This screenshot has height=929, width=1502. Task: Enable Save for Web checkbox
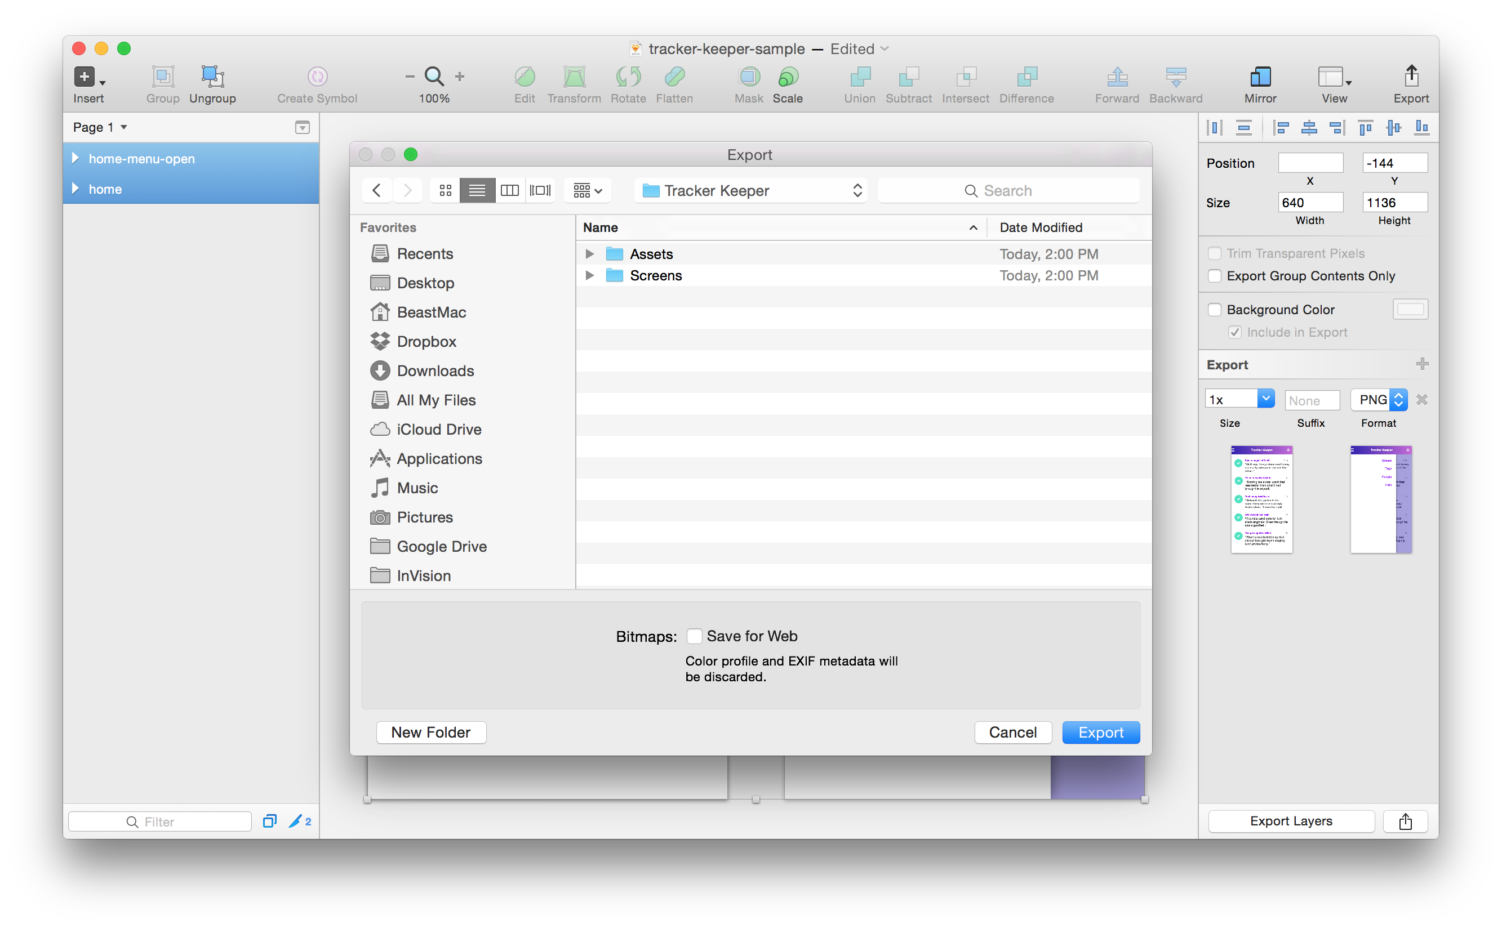694,637
